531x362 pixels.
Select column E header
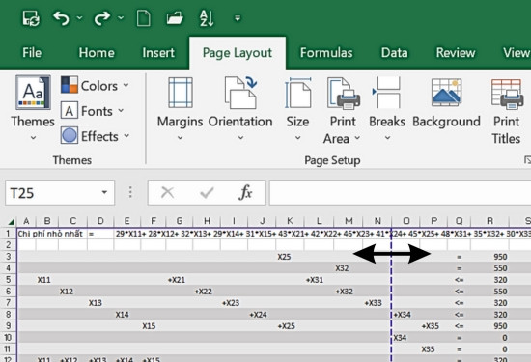(127, 221)
